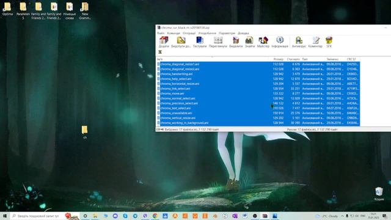Click the taskbar clock and date
This screenshot has width=391, height=220.
(x=373, y=216)
